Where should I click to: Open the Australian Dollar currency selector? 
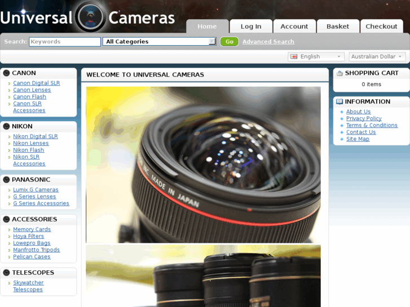377,57
